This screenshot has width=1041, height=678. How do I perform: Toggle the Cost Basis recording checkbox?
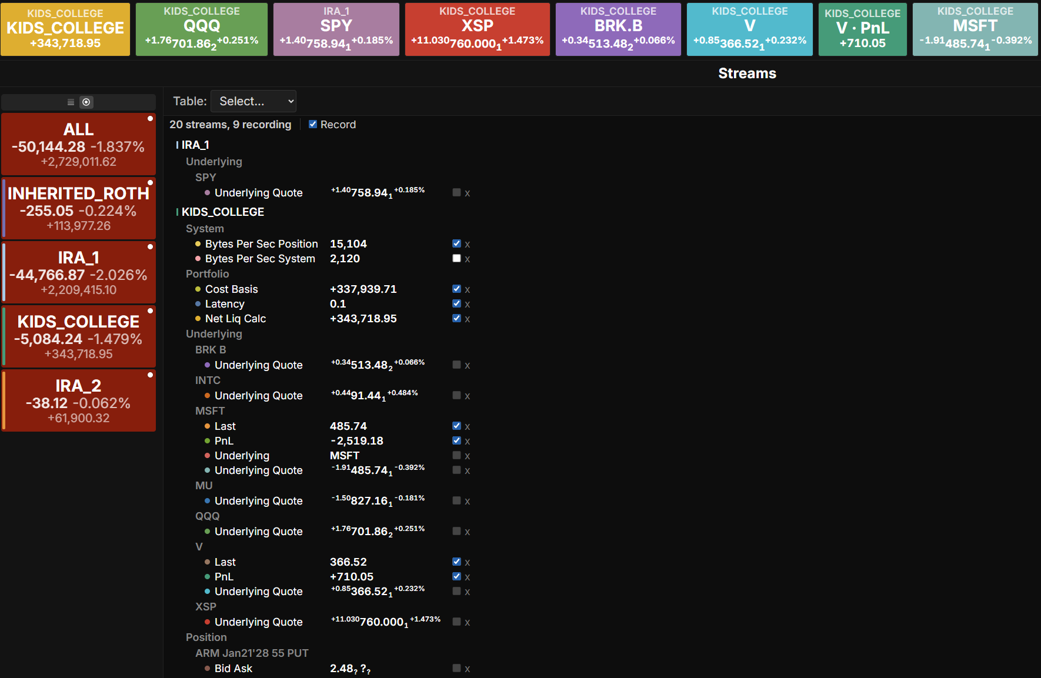pyautogui.click(x=456, y=289)
